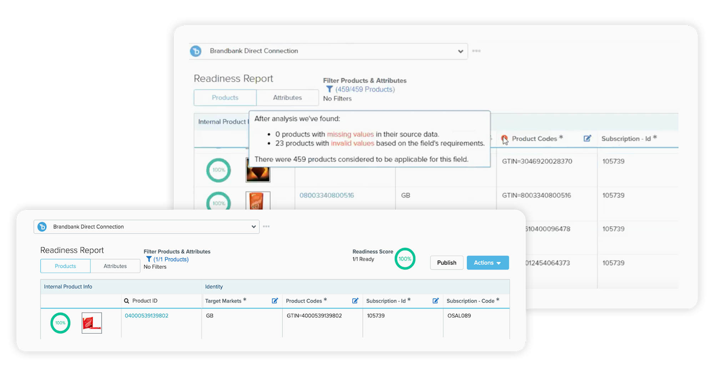The image size is (714, 379).
Task: Click the 100% ring in the 08003340800516 row
Action: click(218, 201)
